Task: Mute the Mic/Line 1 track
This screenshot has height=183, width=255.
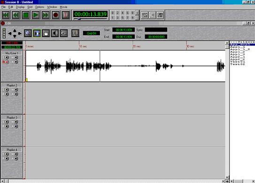Action: pyautogui.click(x=16, y=58)
